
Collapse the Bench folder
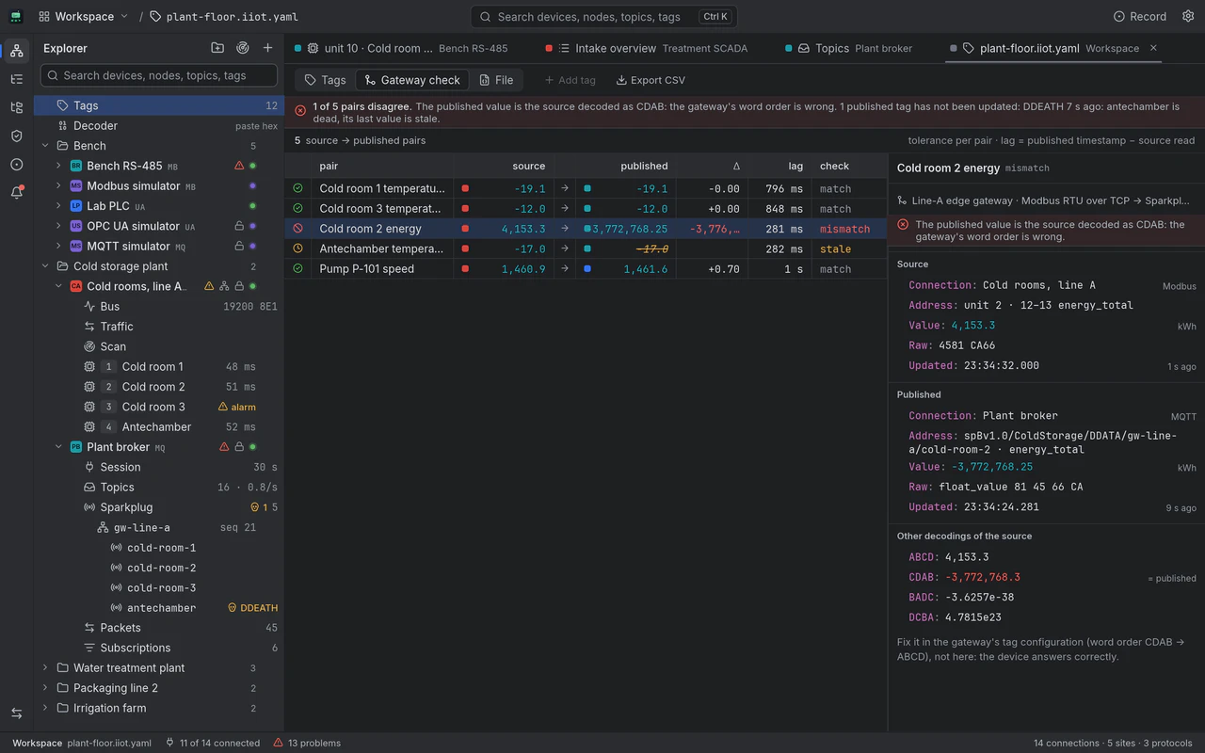click(45, 146)
